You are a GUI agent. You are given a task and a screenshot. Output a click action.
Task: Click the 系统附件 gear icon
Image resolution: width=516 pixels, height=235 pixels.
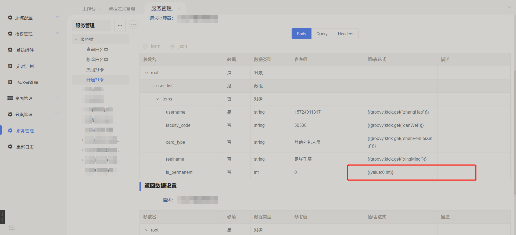pos(10,50)
